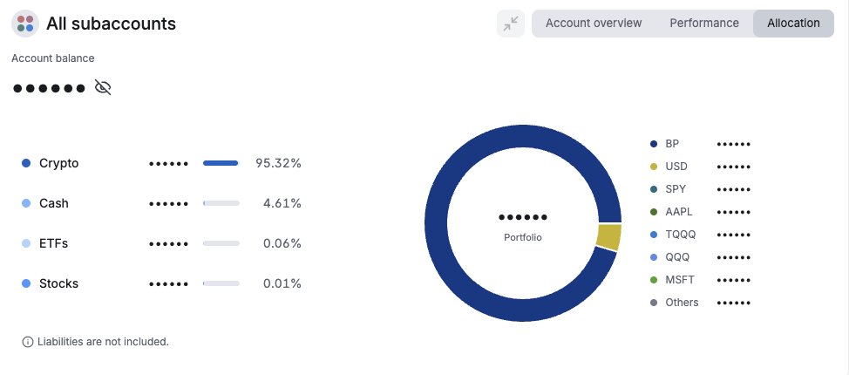849x375 pixels.
Task: Click the All subaccounts colored dots icon
Action: coord(25,24)
